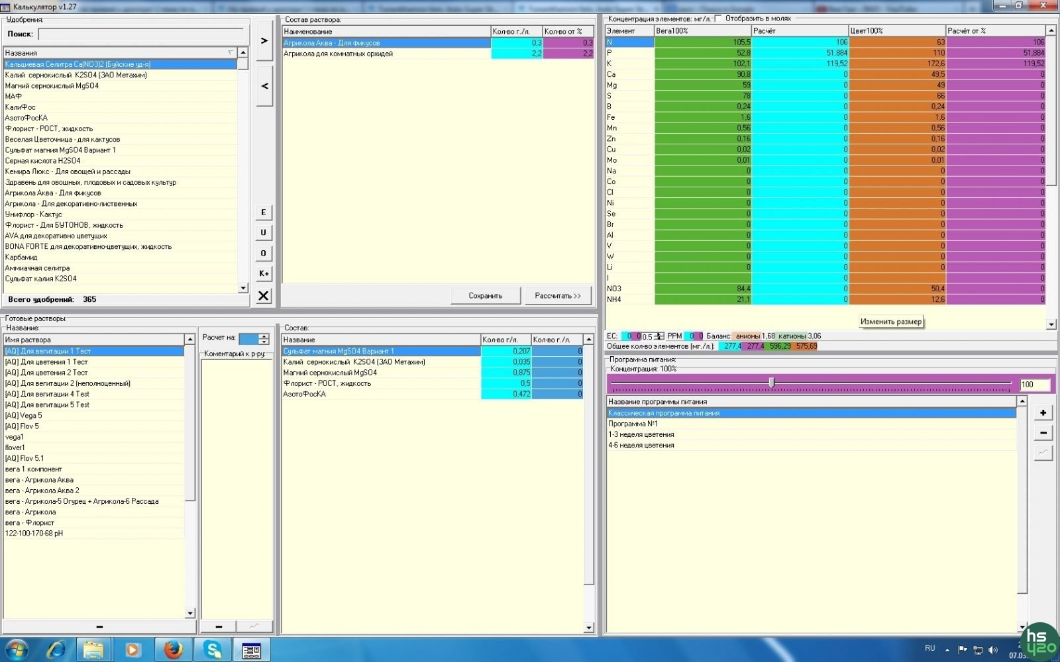Enable 'Отобразить в молях' checkbox
The image size is (1060, 662).
719,19
